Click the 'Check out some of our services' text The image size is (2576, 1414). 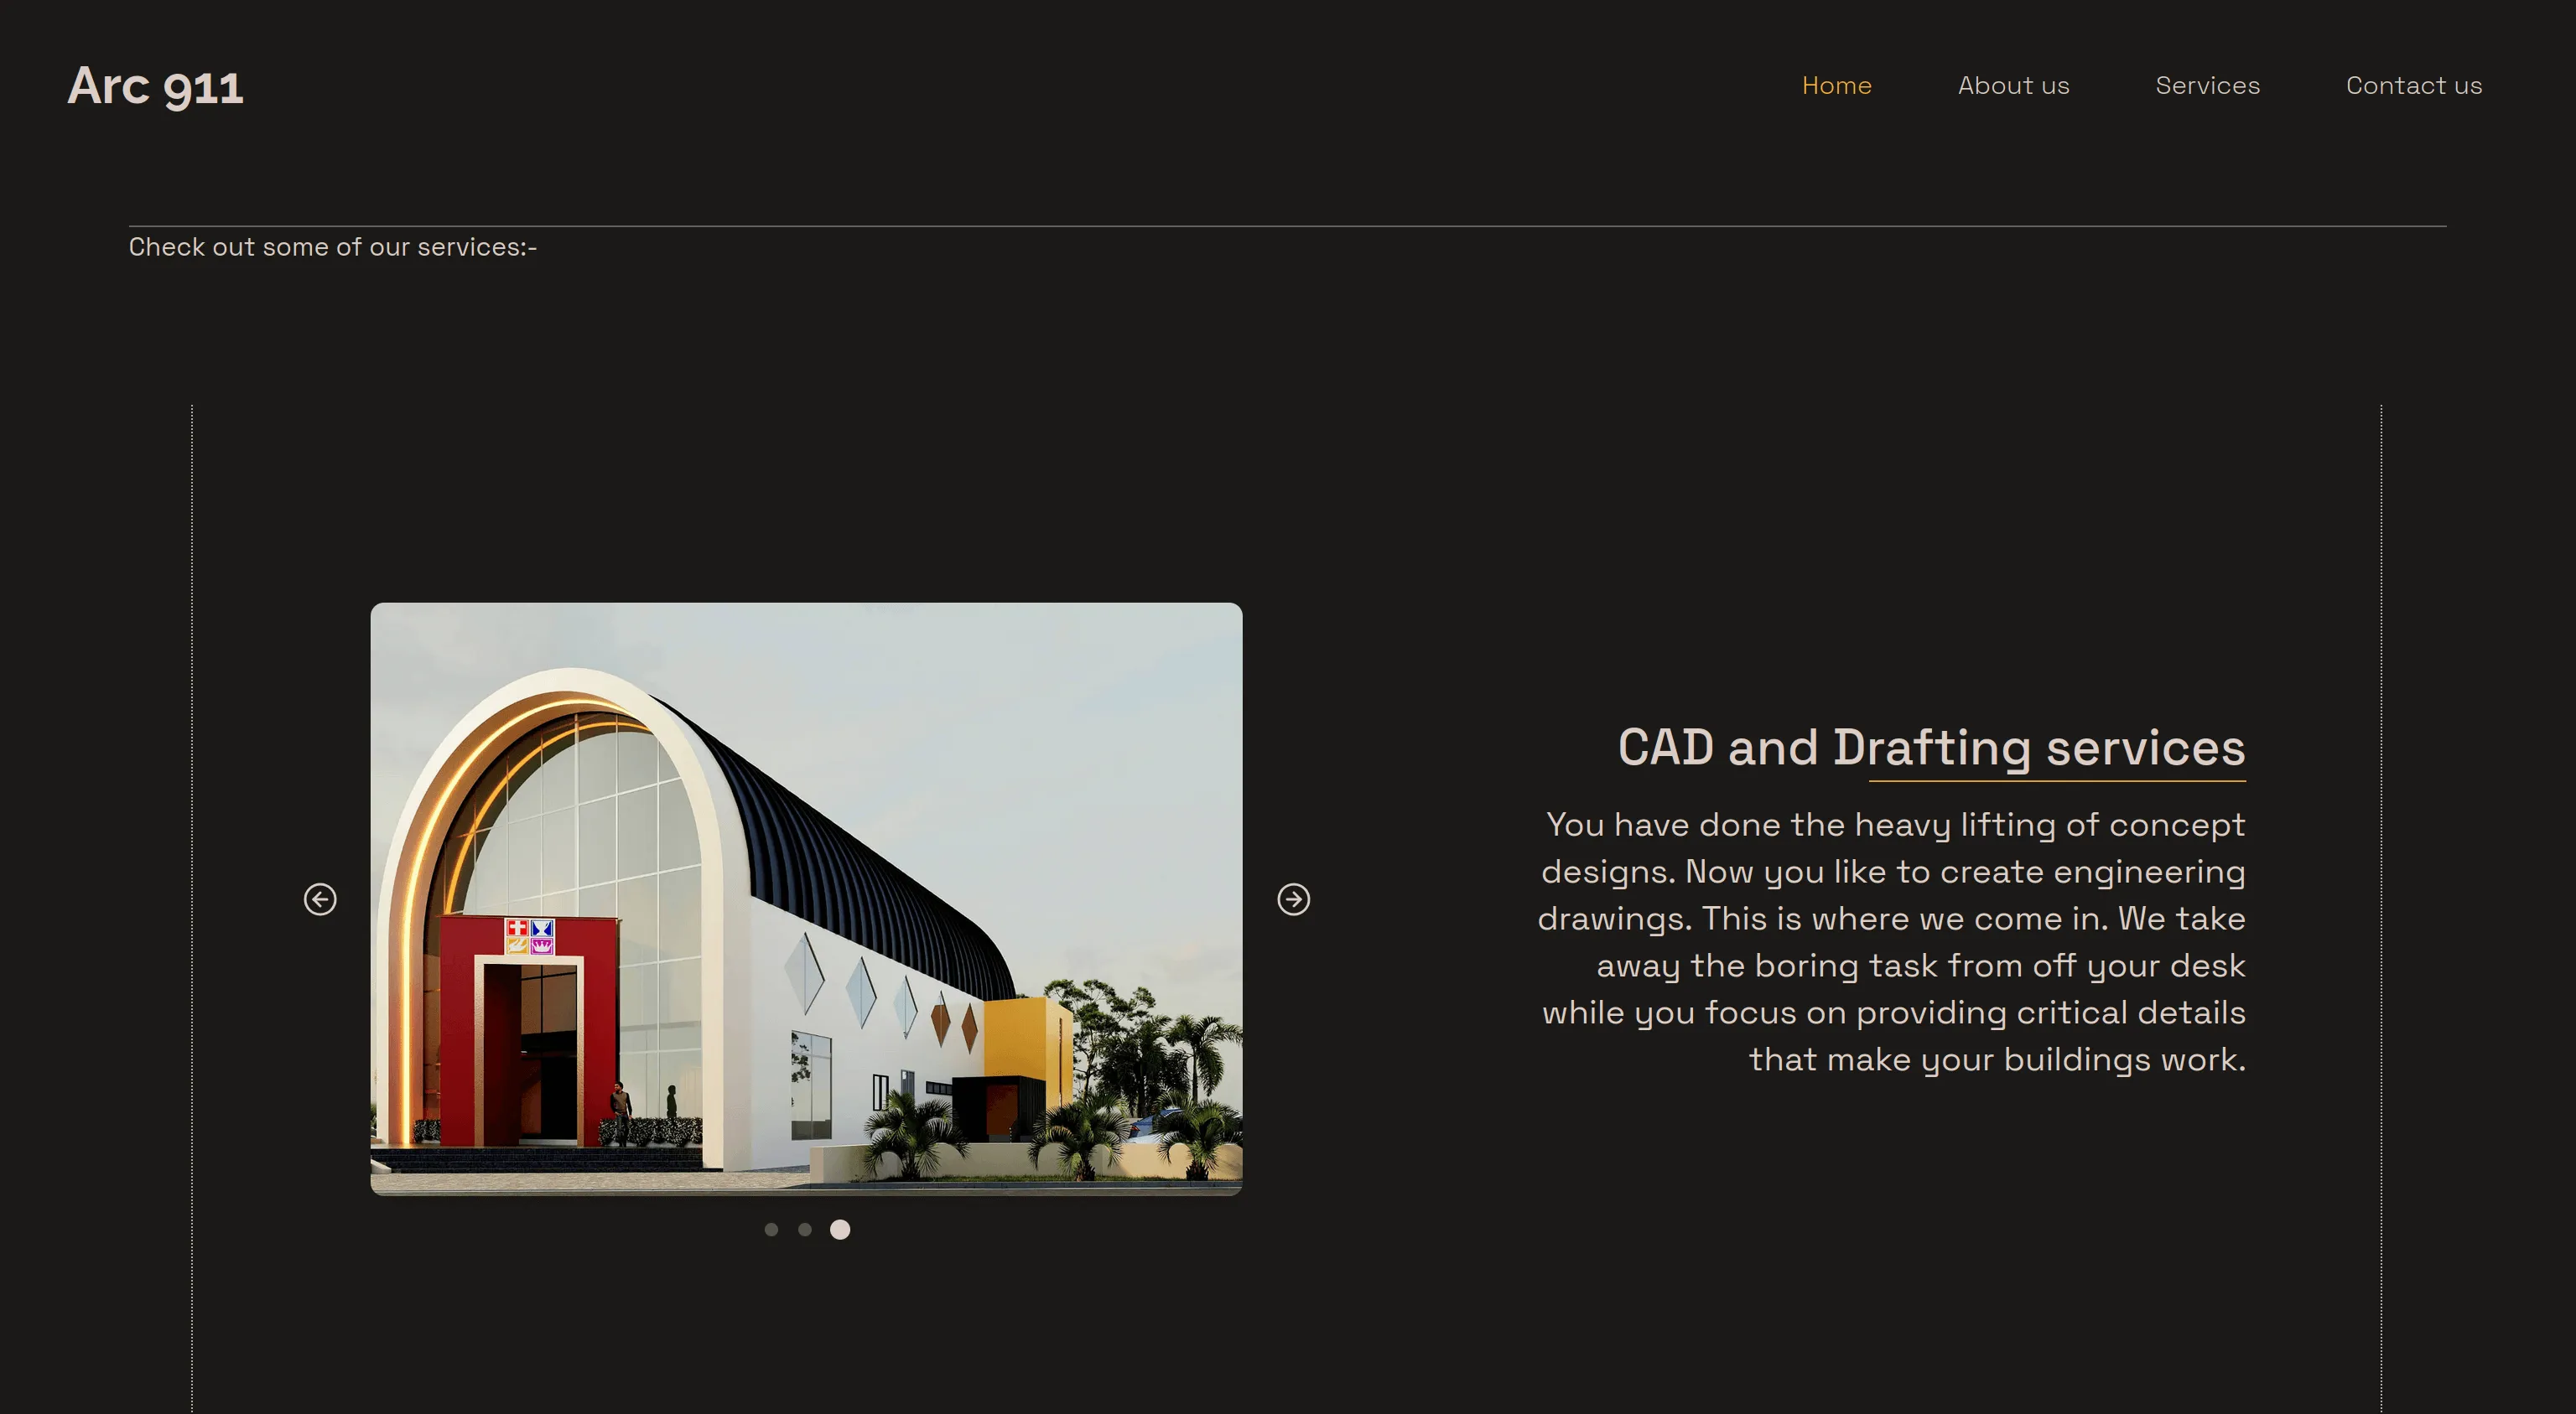[333, 246]
